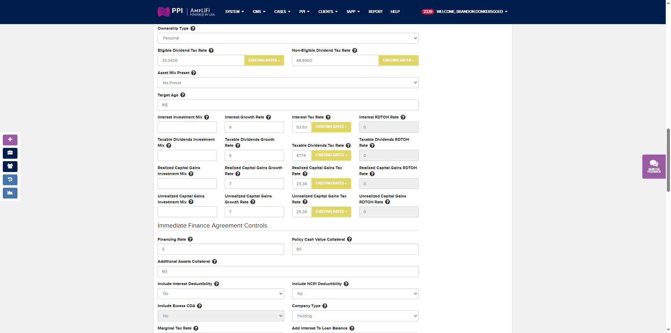Click Interest RDTOH Rate help icon
The height and width of the screenshot is (333, 671).
tap(403, 117)
